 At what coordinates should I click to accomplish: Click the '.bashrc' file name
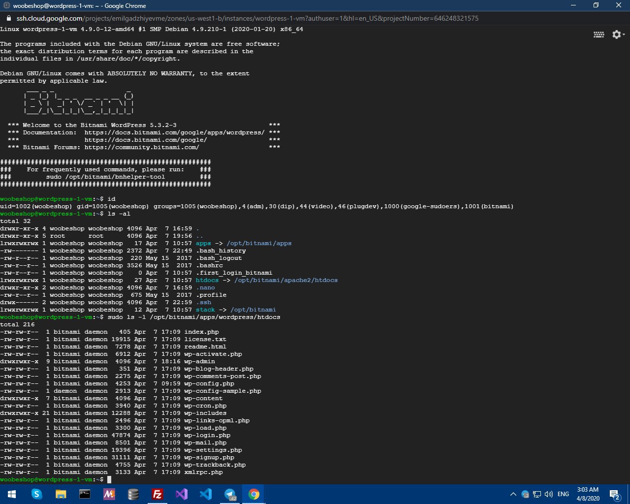coord(209,265)
